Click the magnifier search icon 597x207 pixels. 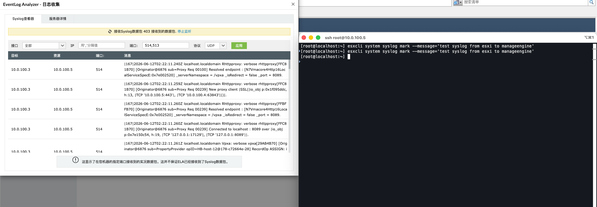pyautogui.click(x=591, y=2)
